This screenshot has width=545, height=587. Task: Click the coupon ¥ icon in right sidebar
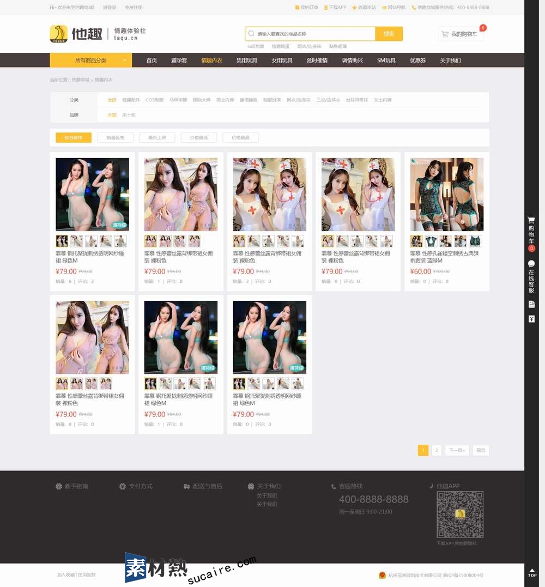tap(531, 319)
